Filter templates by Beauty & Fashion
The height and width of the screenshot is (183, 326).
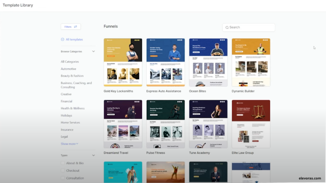pyautogui.click(x=72, y=76)
